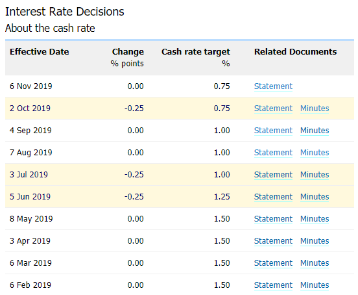The height and width of the screenshot is (295, 358).
Task: Select the '7 Aug 2019' date cell
Action: (31, 153)
